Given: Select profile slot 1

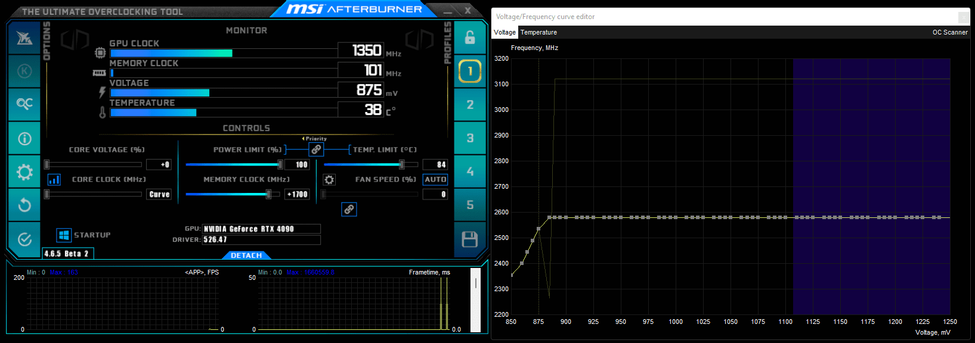Looking at the screenshot, I should (470, 71).
